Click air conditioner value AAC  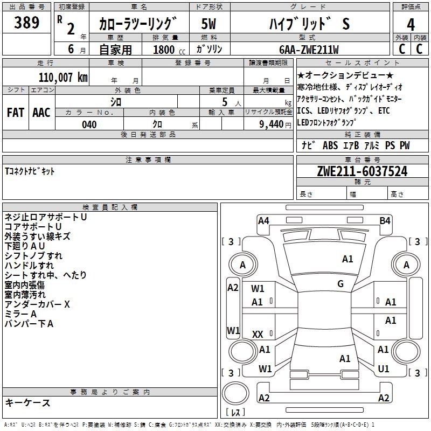click(41, 113)
